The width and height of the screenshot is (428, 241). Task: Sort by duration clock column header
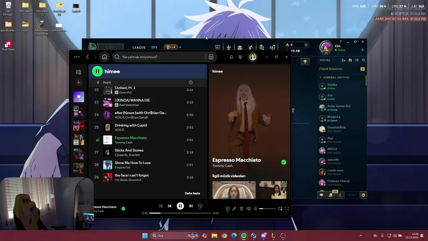[x=191, y=82]
